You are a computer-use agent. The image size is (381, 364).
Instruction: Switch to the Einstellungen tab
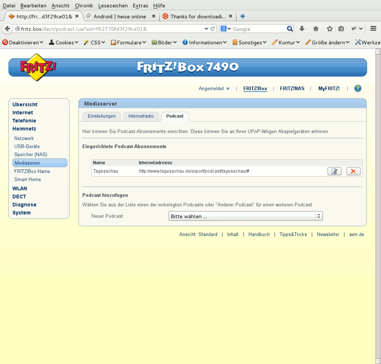pos(102,116)
